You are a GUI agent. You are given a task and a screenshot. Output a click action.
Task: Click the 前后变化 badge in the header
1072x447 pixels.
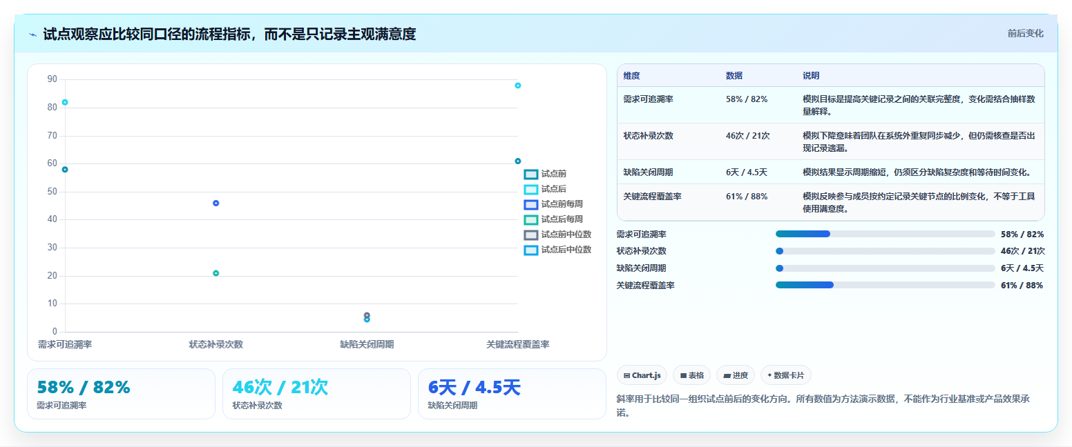(1025, 33)
